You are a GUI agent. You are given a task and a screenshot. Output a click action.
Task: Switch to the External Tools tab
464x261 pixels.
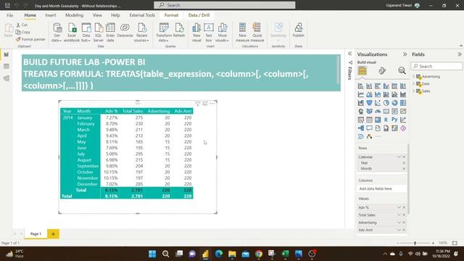tap(142, 15)
